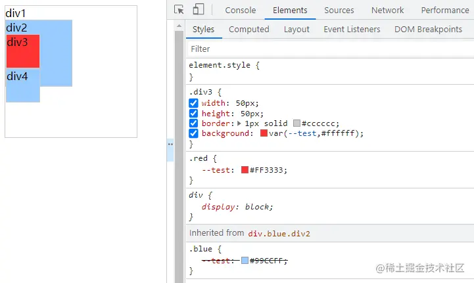Click the display: block declaration
Image resolution: width=474 pixels, height=283 pixels.
(x=237, y=207)
